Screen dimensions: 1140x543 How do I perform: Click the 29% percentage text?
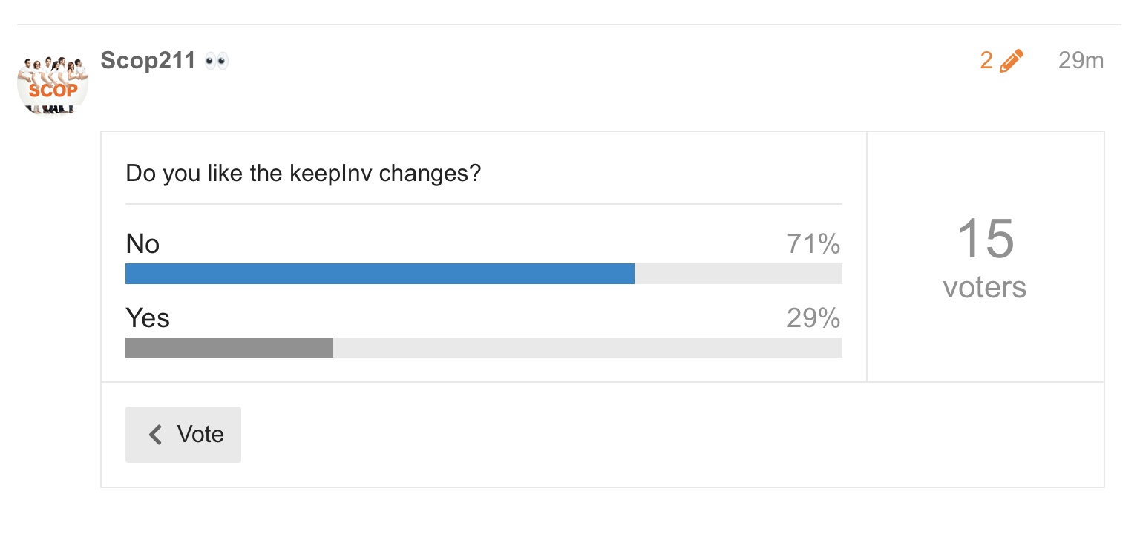point(814,317)
